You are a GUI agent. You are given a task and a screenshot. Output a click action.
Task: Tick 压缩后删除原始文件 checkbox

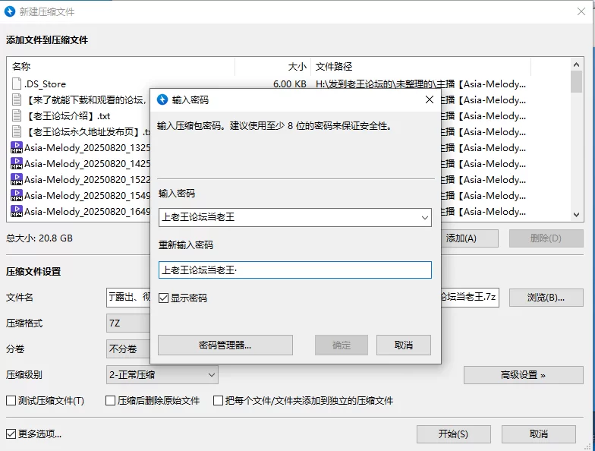[111, 400]
